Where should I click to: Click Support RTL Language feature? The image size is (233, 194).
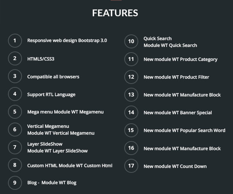[51, 95]
